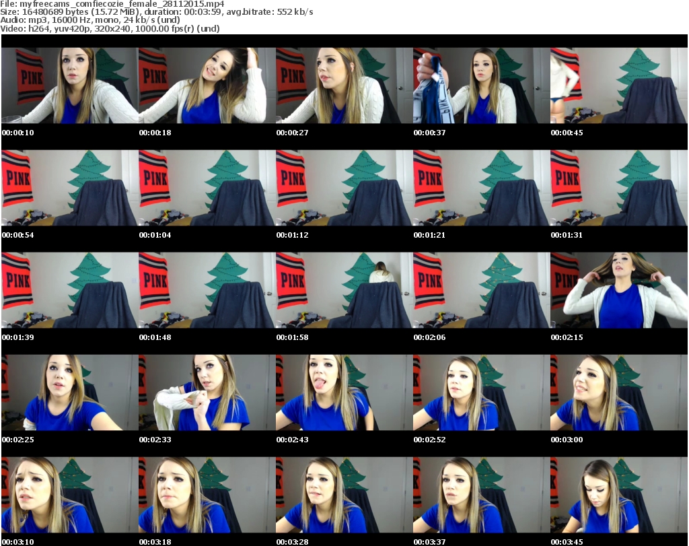The height and width of the screenshot is (546, 689).
Task: Pick the thumbnail labeled 00:02:43
Action: (x=344, y=393)
